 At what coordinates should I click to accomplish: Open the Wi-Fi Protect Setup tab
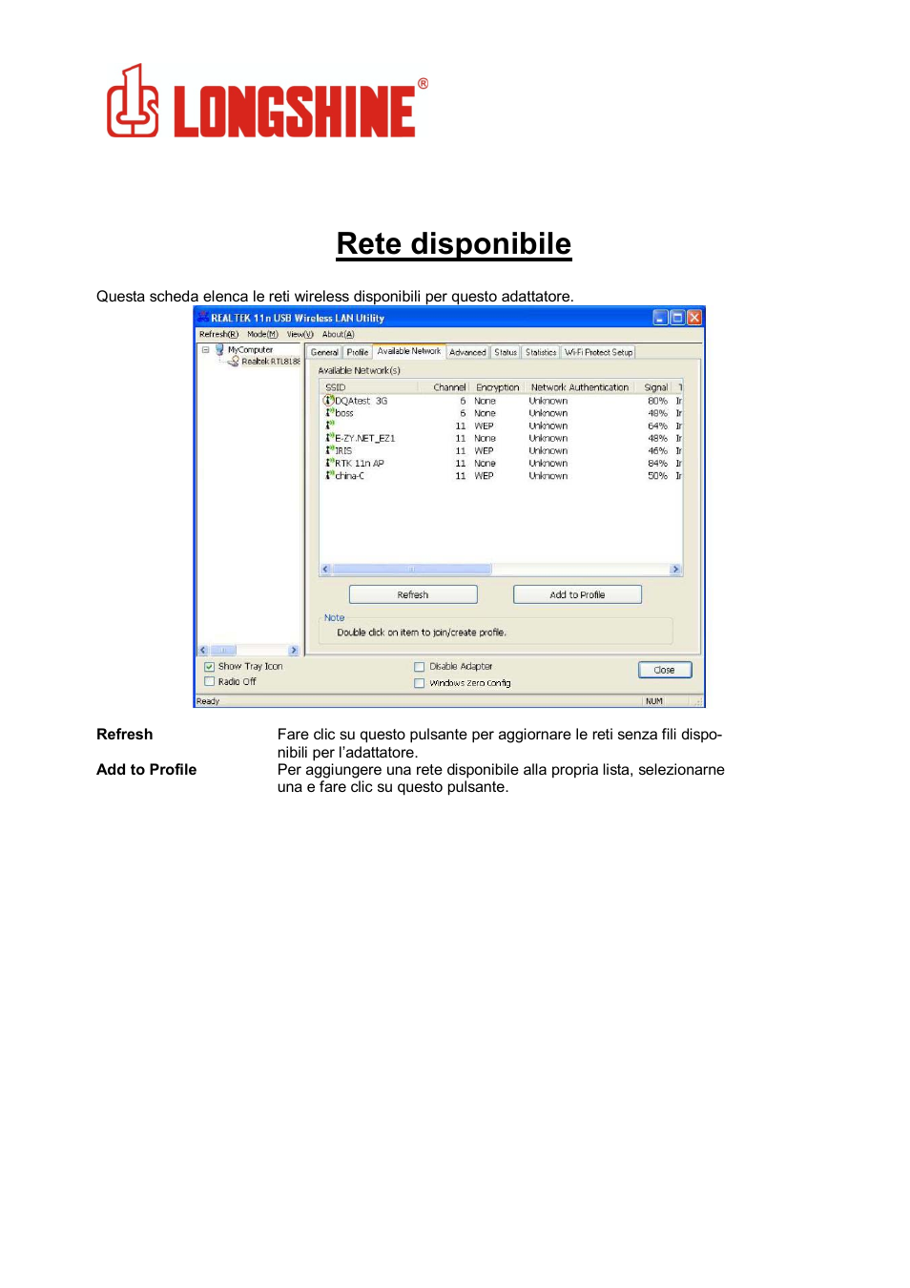pos(599,352)
